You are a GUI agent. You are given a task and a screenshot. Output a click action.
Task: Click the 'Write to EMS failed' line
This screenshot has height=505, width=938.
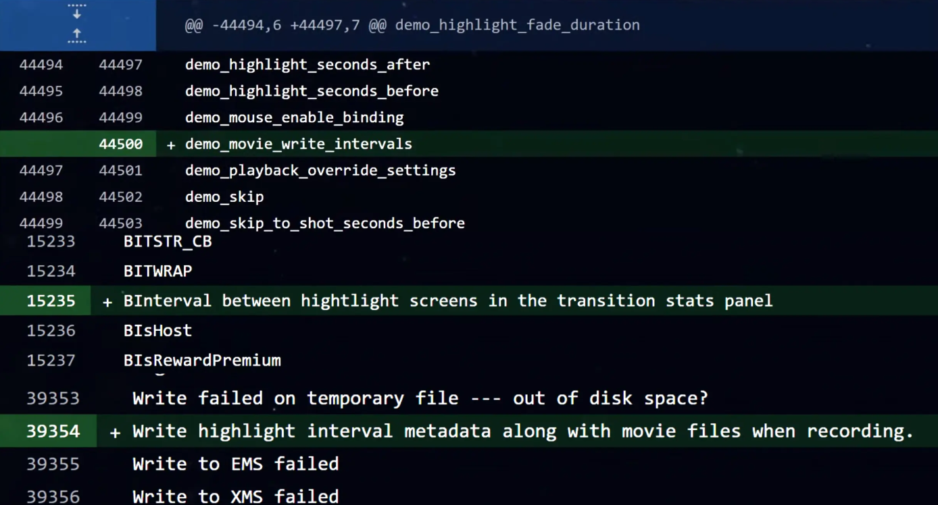pos(235,464)
